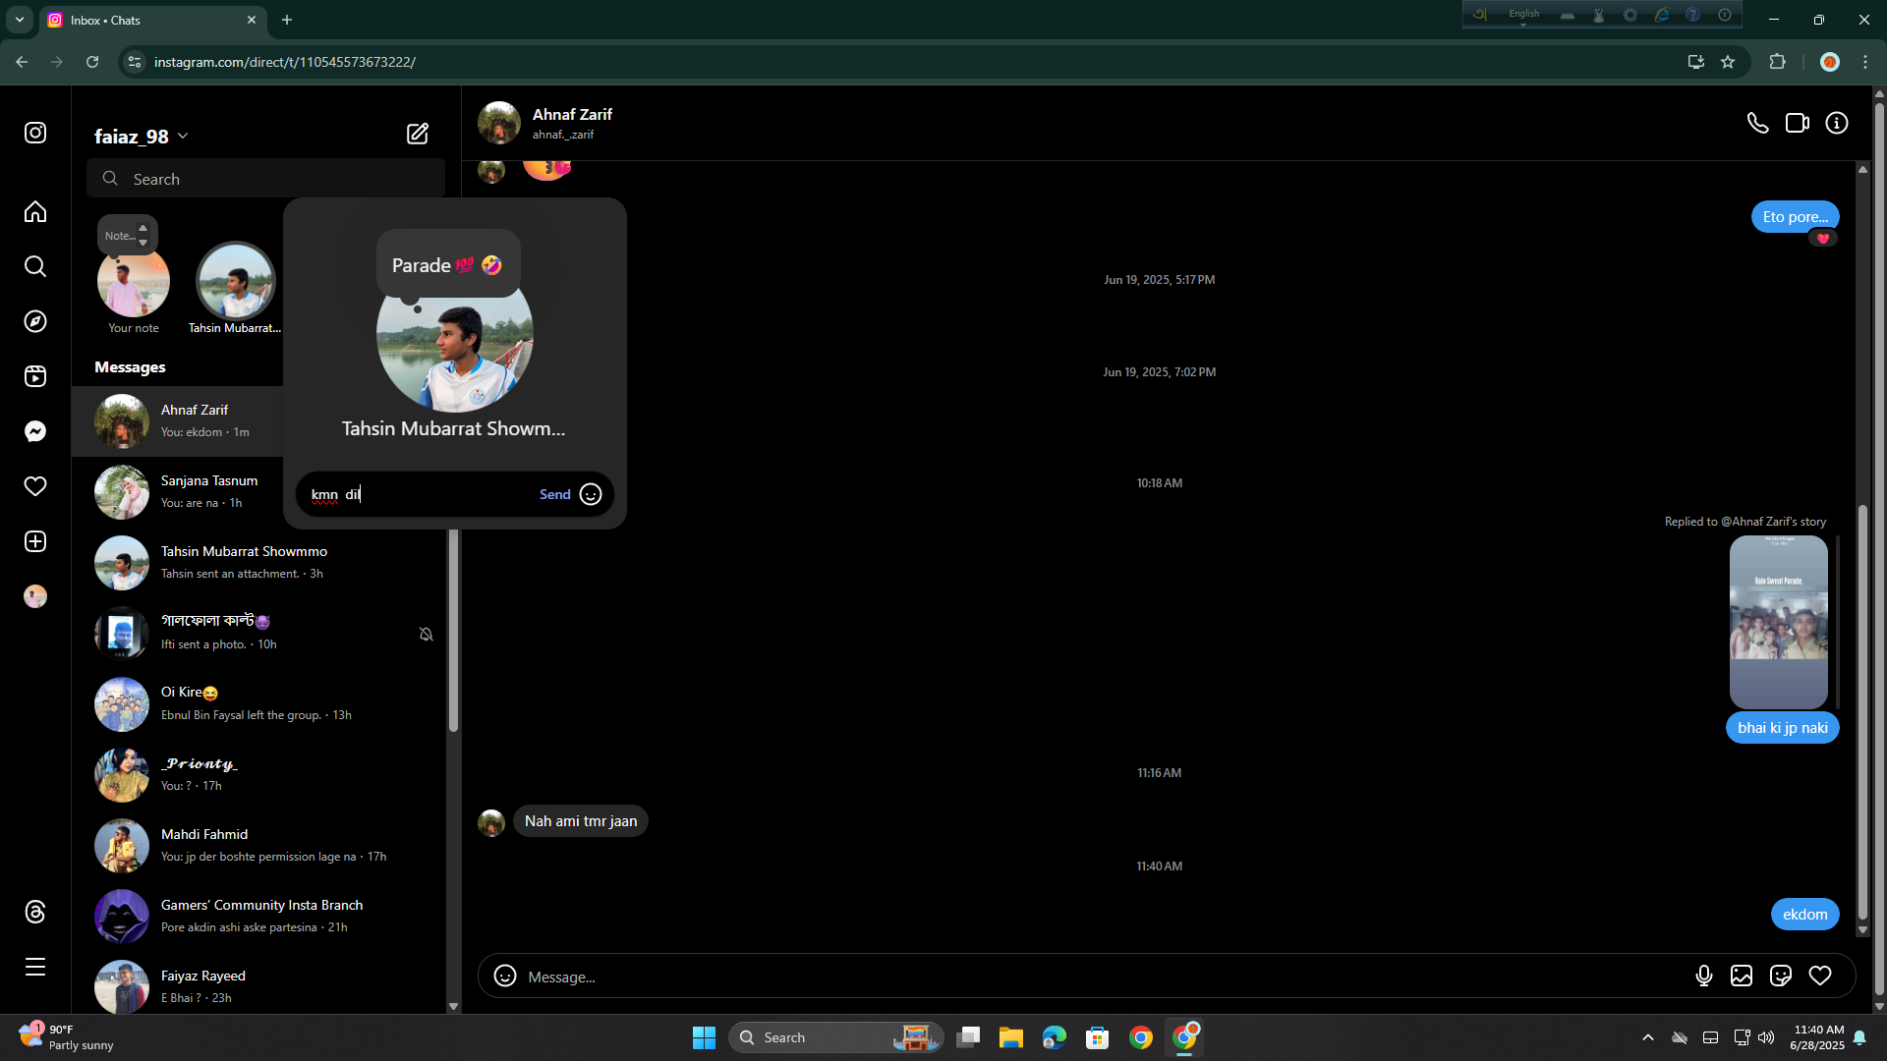The height and width of the screenshot is (1061, 1887).
Task: Select the 'ekdom' sent message
Action: (x=1804, y=915)
